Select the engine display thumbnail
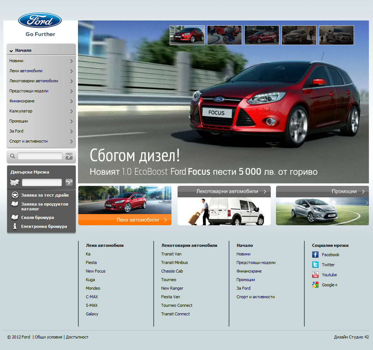This screenshot has height=350, width=373. [225, 35]
